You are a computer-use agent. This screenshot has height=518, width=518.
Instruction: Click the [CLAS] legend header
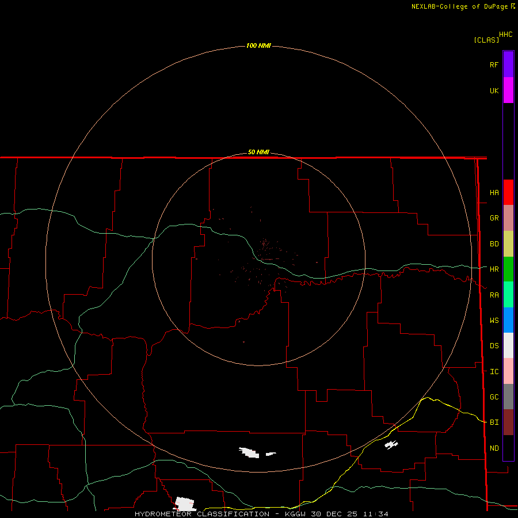point(486,40)
